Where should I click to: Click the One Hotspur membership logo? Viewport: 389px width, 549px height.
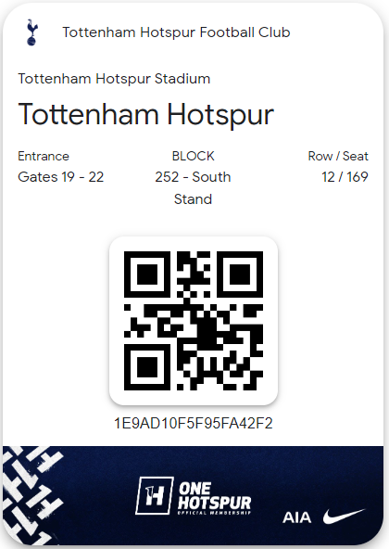(x=194, y=496)
